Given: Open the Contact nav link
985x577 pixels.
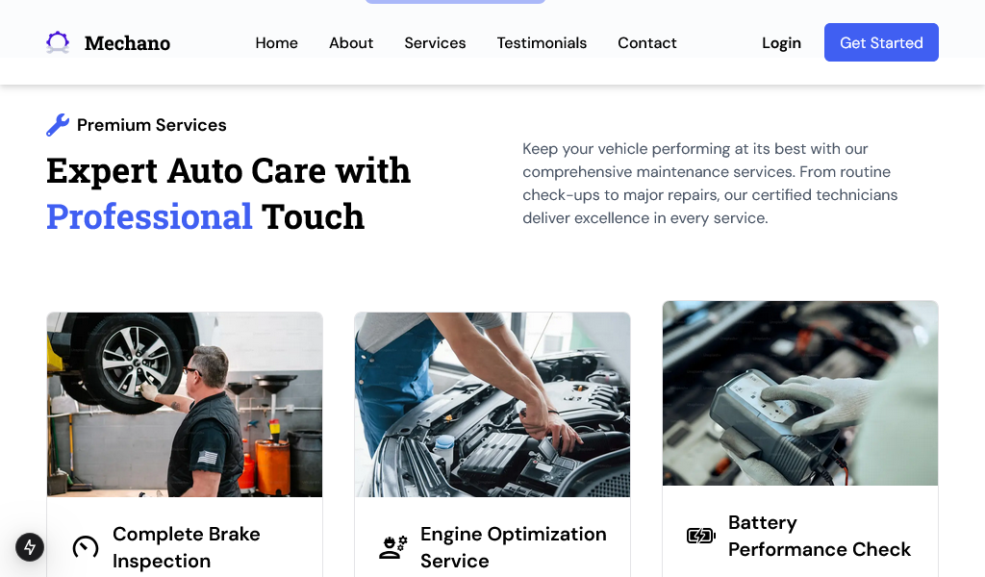Looking at the screenshot, I should pyautogui.click(x=647, y=42).
